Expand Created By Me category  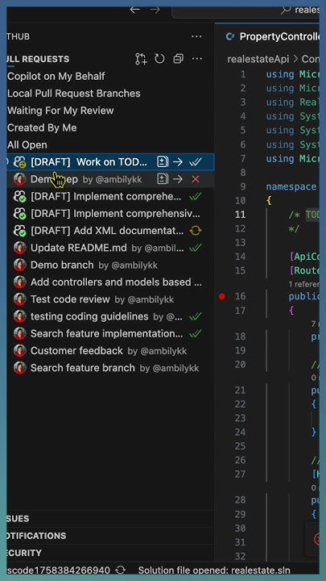(110, 127)
